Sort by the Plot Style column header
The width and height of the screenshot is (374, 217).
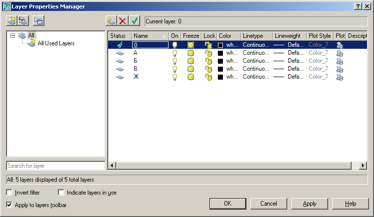320,36
